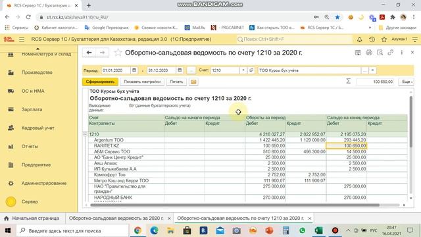421x237 pixels.
Task: Open the Еще dropdown menu
Action: pos(407,82)
